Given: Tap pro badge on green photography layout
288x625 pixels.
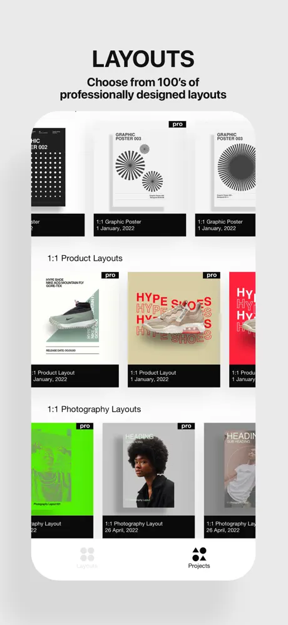Looking at the screenshot, I should click(85, 426).
